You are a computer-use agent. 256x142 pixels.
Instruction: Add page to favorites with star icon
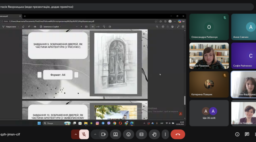tap(156, 21)
